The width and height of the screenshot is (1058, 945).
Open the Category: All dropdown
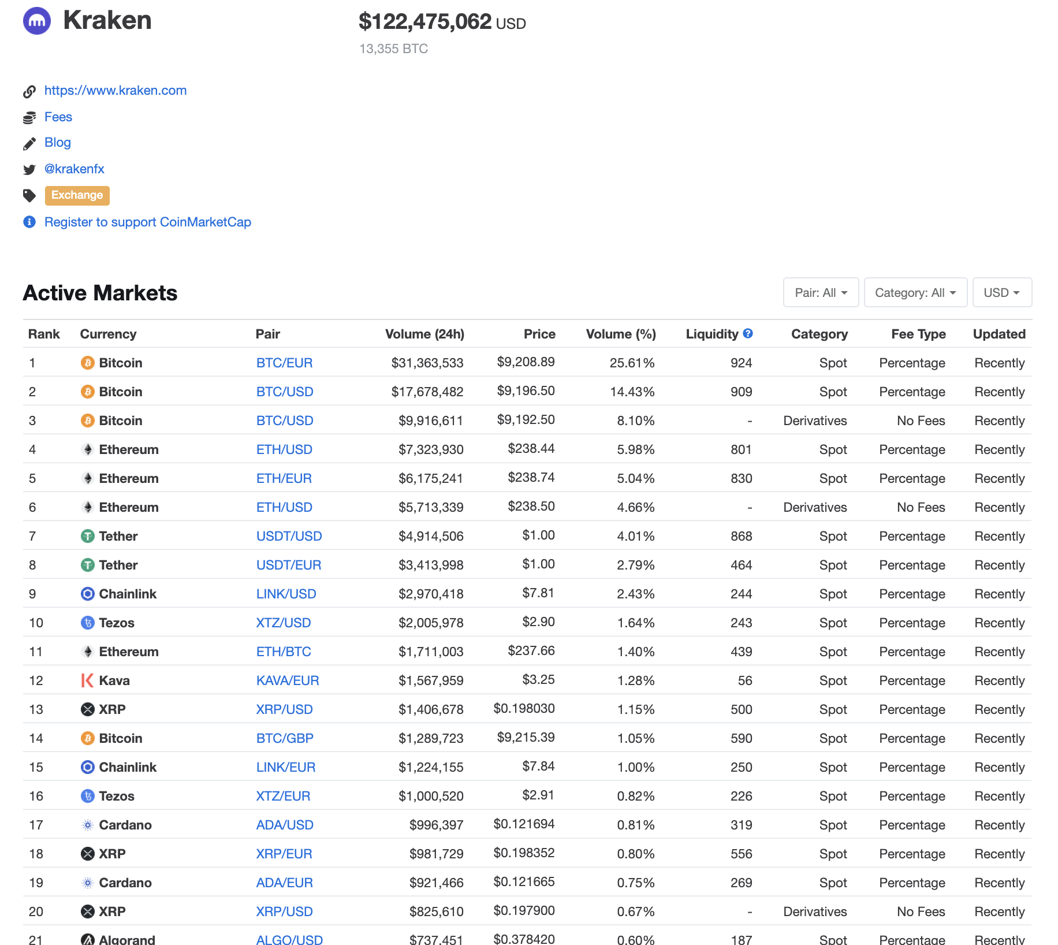pyautogui.click(x=915, y=292)
